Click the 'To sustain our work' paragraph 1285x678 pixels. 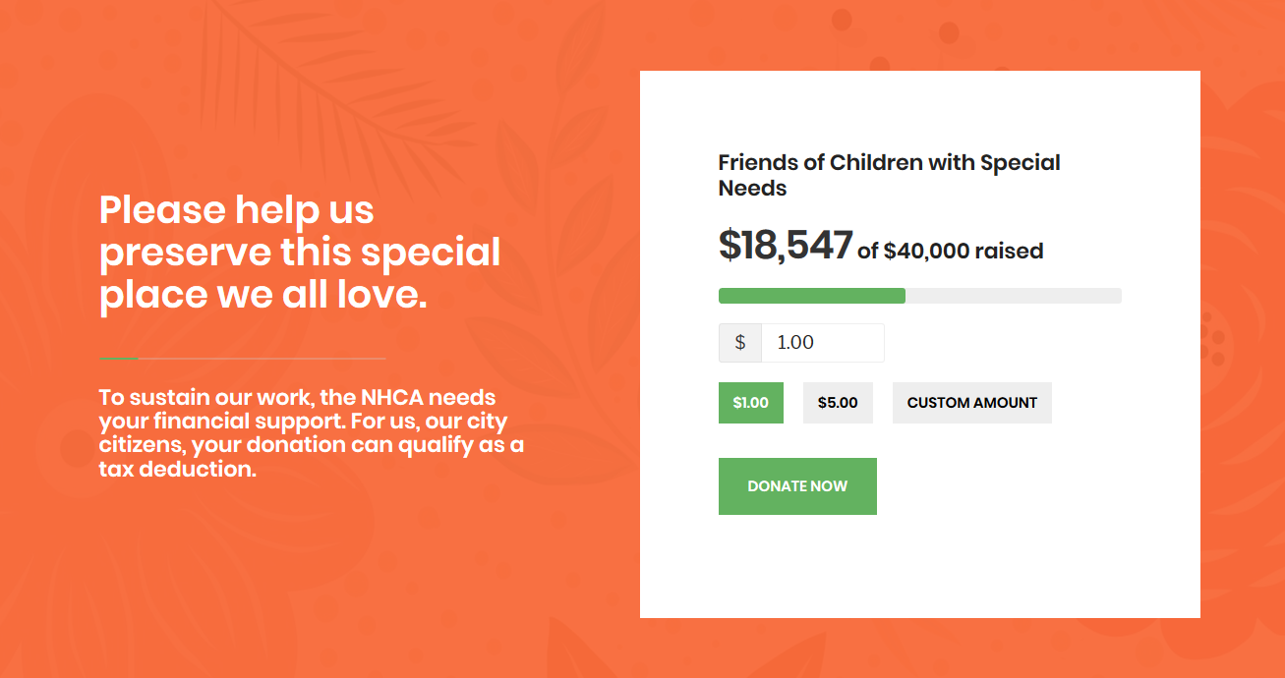(x=311, y=433)
